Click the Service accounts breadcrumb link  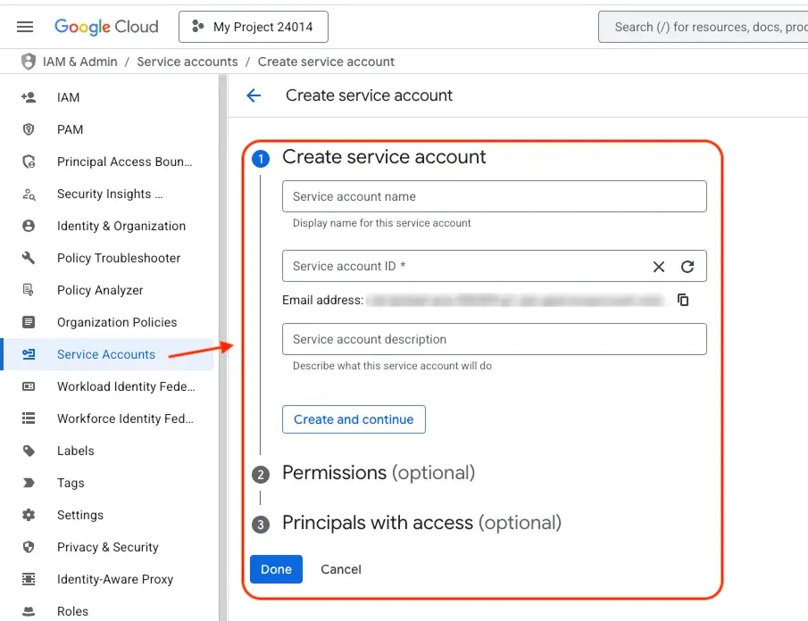(187, 62)
